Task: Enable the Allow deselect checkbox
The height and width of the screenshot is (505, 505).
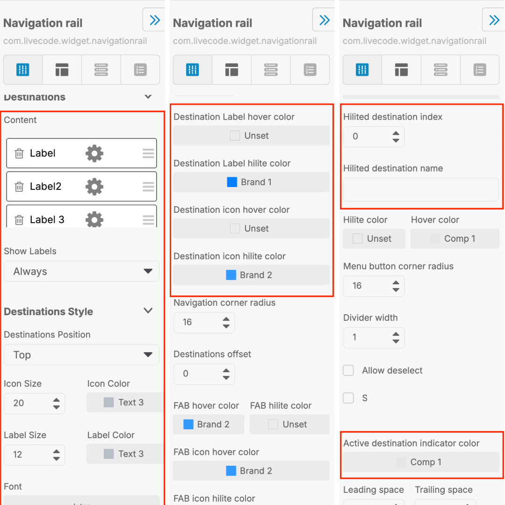Action: (x=348, y=370)
